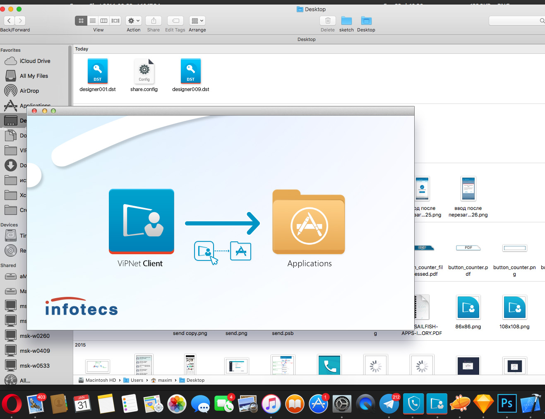Select the button_counter.pdf file
The image size is (545, 419).
coord(468,248)
